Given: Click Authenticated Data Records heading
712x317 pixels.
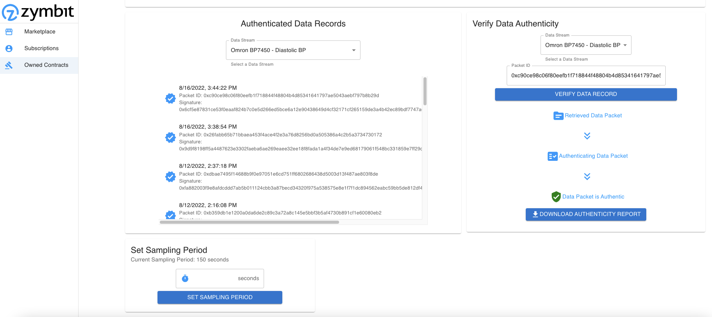Looking at the screenshot, I should 293,24.
